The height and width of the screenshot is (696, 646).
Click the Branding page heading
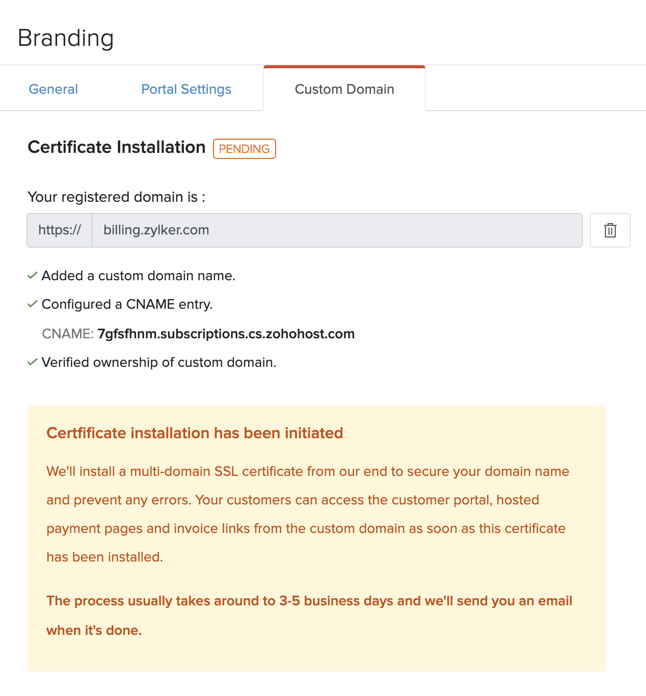[x=66, y=37]
